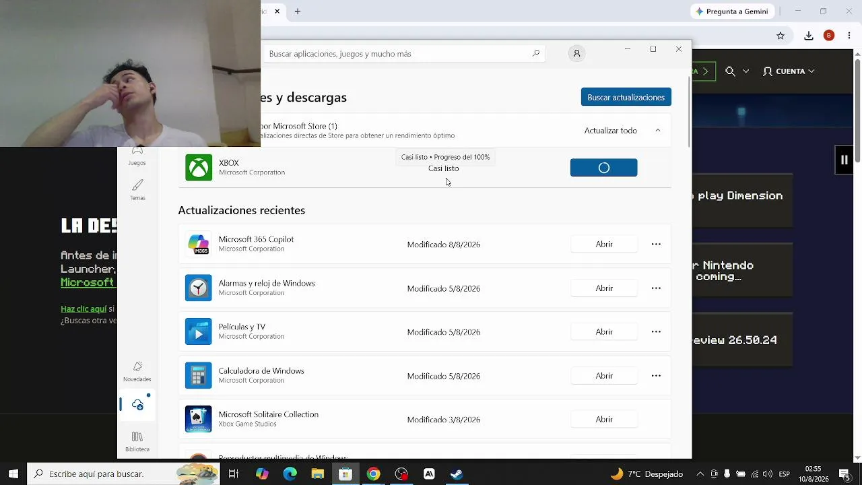Open Copilot from the taskbar

pyautogui.click(x=262, y=474)
